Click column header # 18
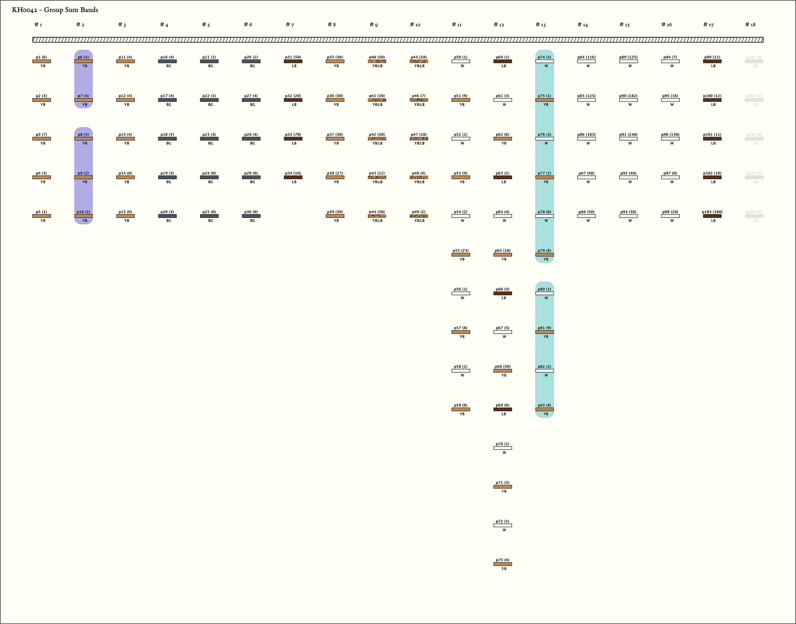Screen dimensions: 796x624 point(750,25)
